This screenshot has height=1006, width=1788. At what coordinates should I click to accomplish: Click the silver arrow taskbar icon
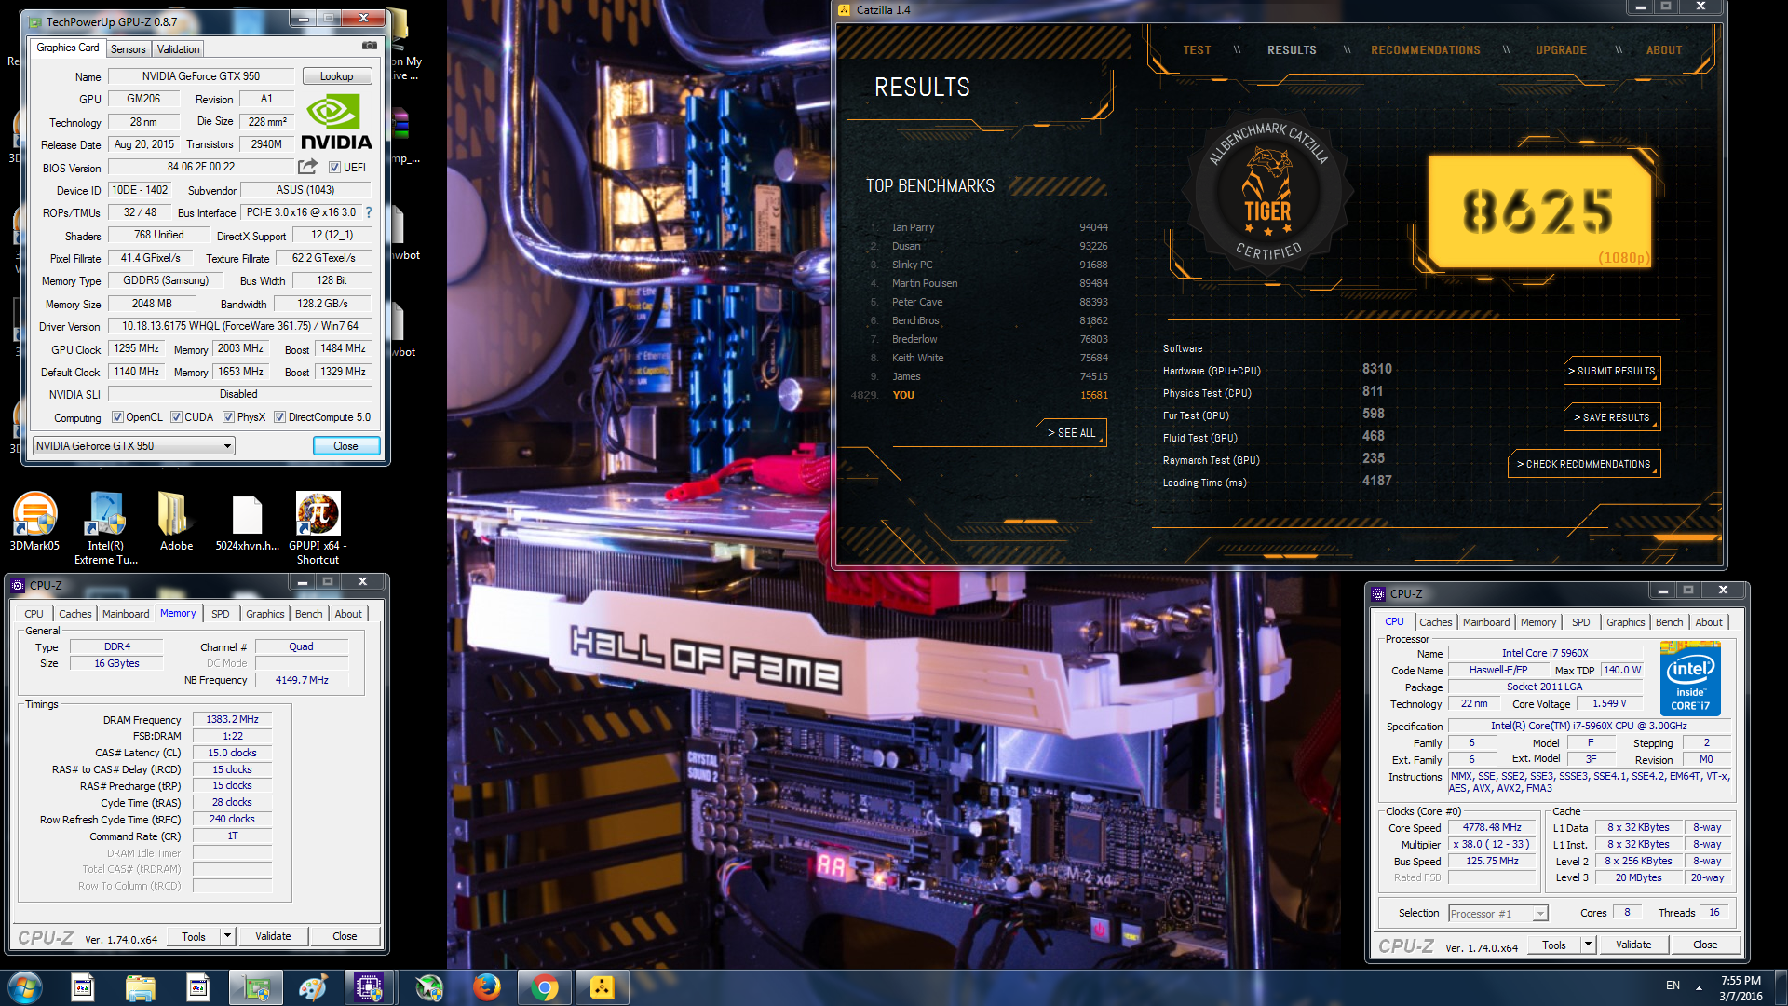(x=429, y=987)
